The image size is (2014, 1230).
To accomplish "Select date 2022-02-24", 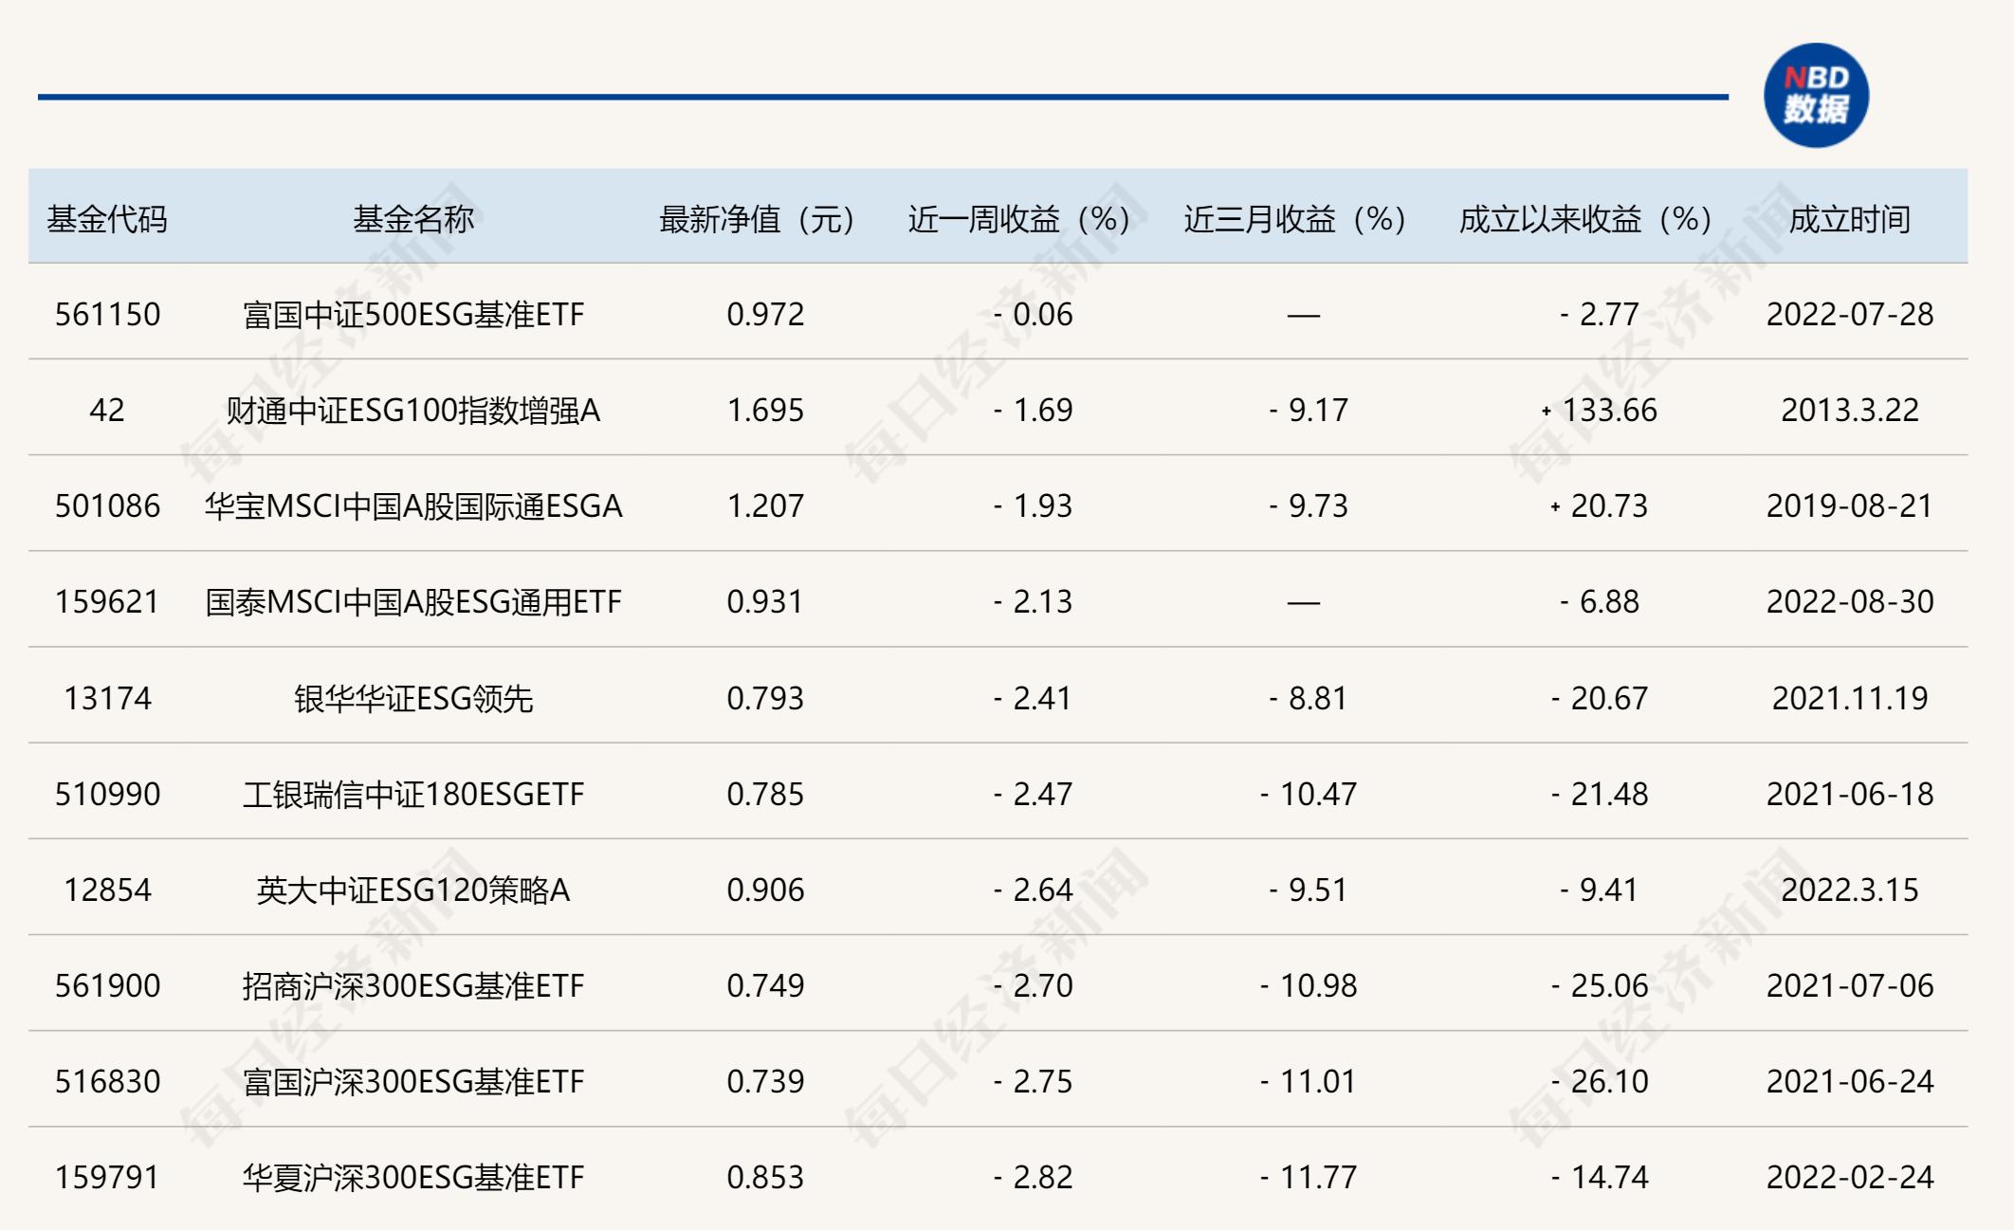I will click(1850, 1177).
